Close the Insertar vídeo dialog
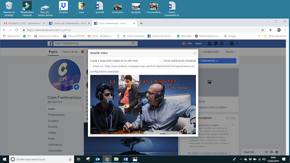 point(195,53)
